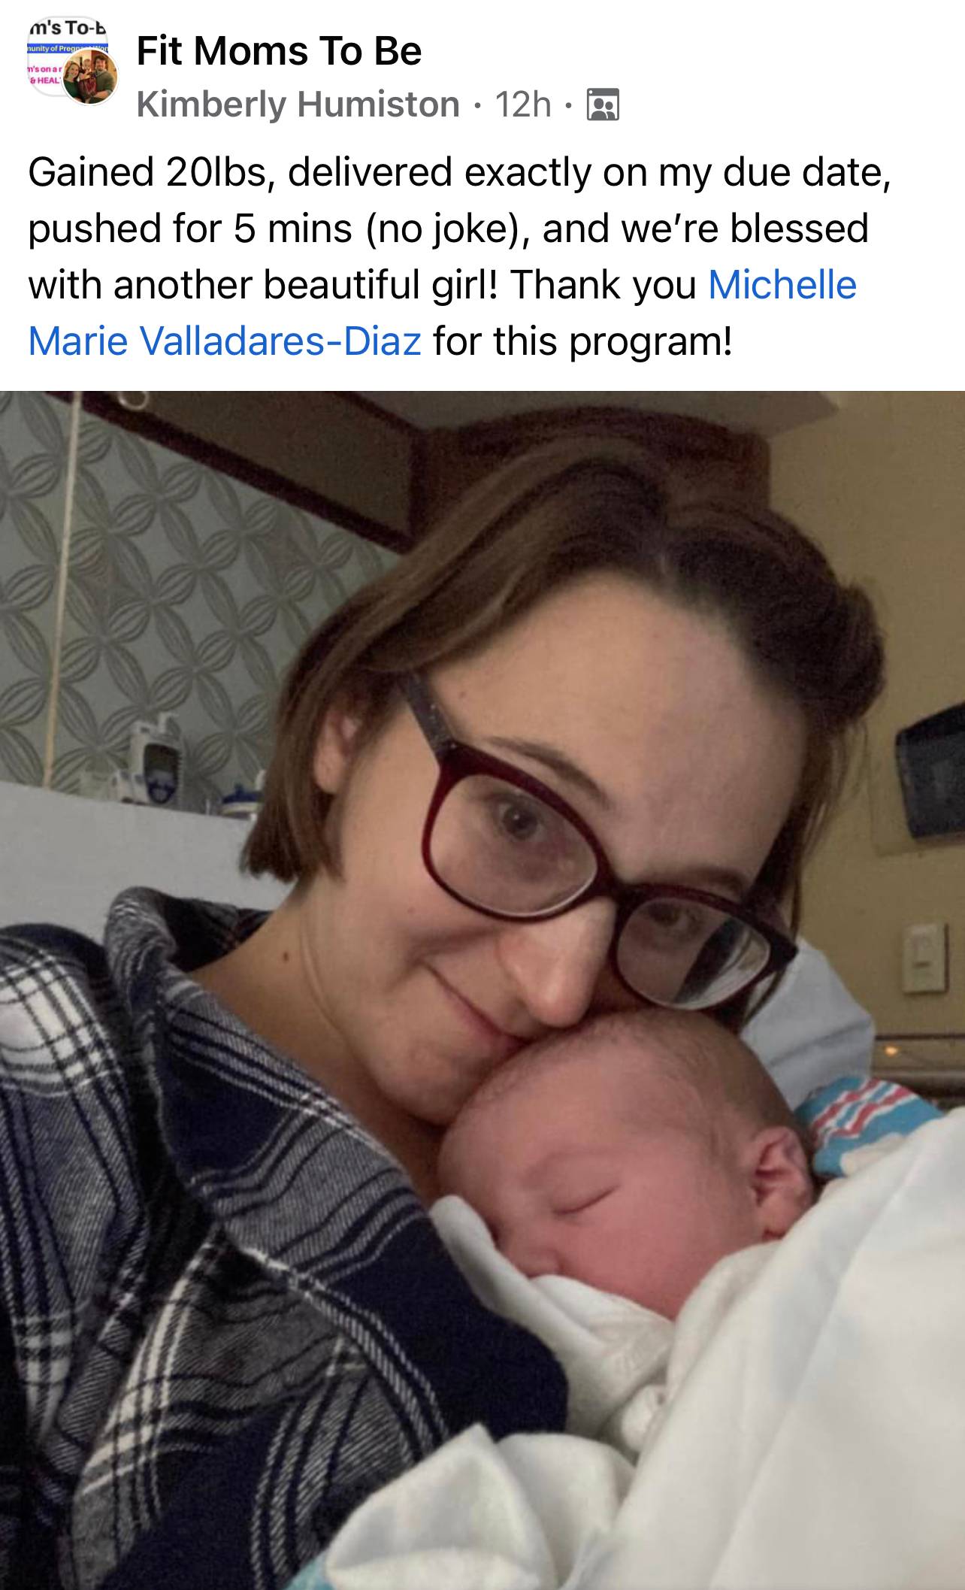This screenshot has height=1590, width=965.
Task: View Kimberly Humiston's profile
Action: click(x=298, y=104)
